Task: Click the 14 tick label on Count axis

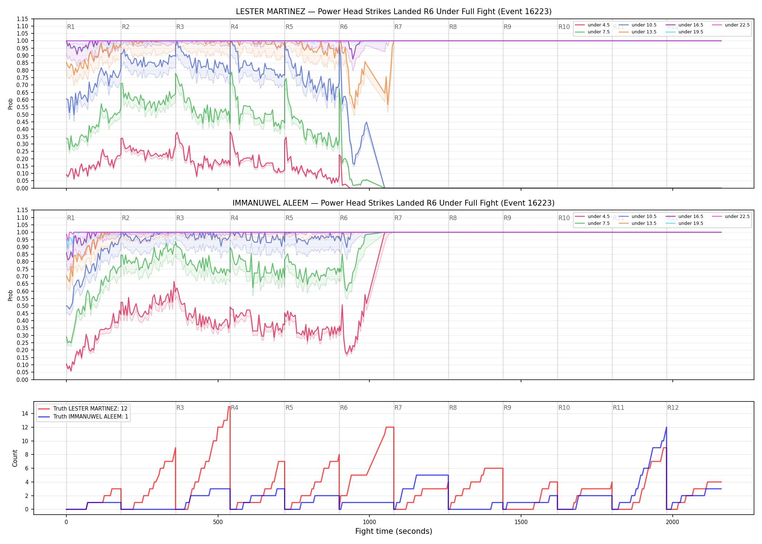Action: (x=25, y=413)
